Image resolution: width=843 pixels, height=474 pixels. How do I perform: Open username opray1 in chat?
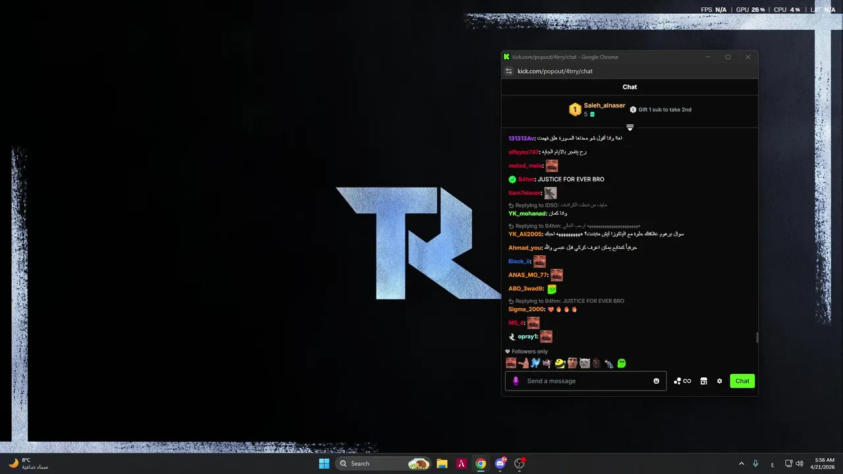click(x=528, y=336)
